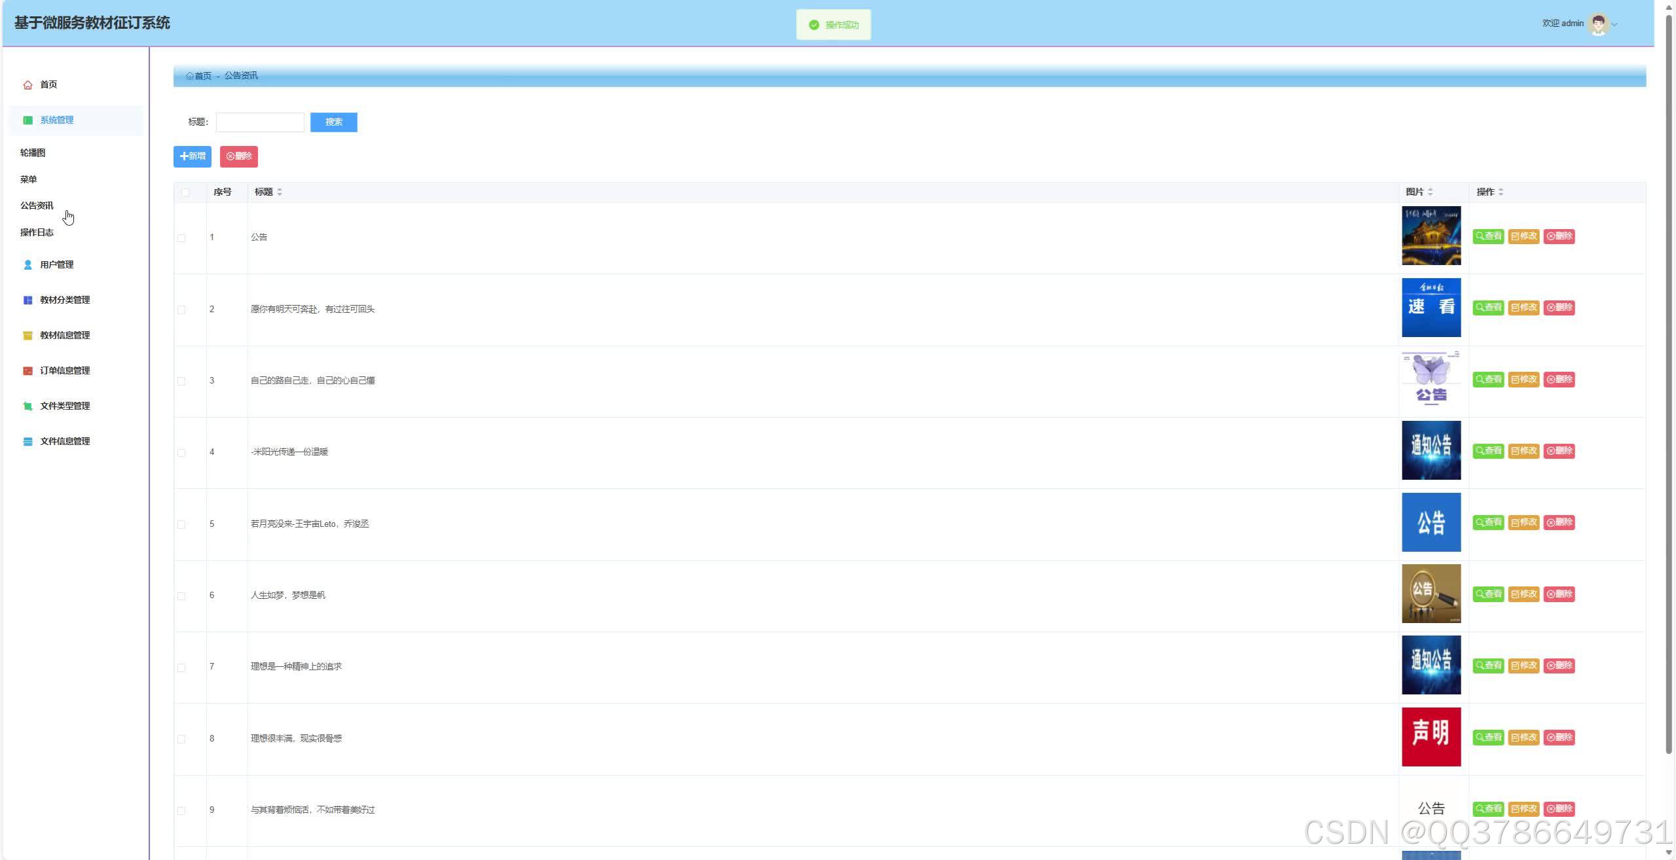Open the 轮播图 submenu item
Image resolution: width=1676 pixels, height=860 pixels.
click(33, 153)
